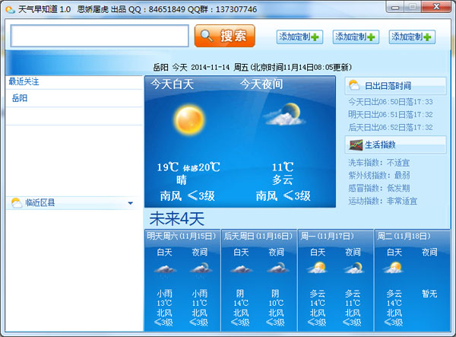Click the cloudy moon icon for tonight
Image resolution: width=456 pixels, height=337 pixels.
tap(283, 115)
